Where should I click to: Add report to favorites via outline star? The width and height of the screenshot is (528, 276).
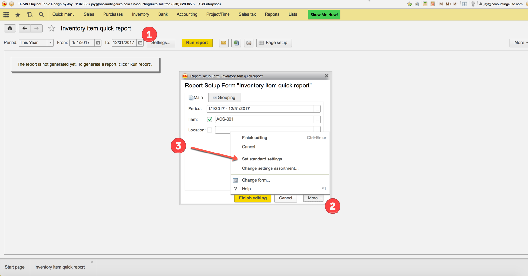[51, 28]
